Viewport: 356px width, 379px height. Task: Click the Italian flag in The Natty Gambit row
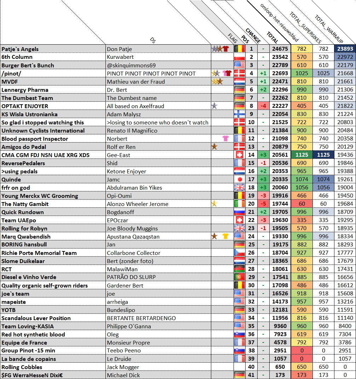point(239,204)
